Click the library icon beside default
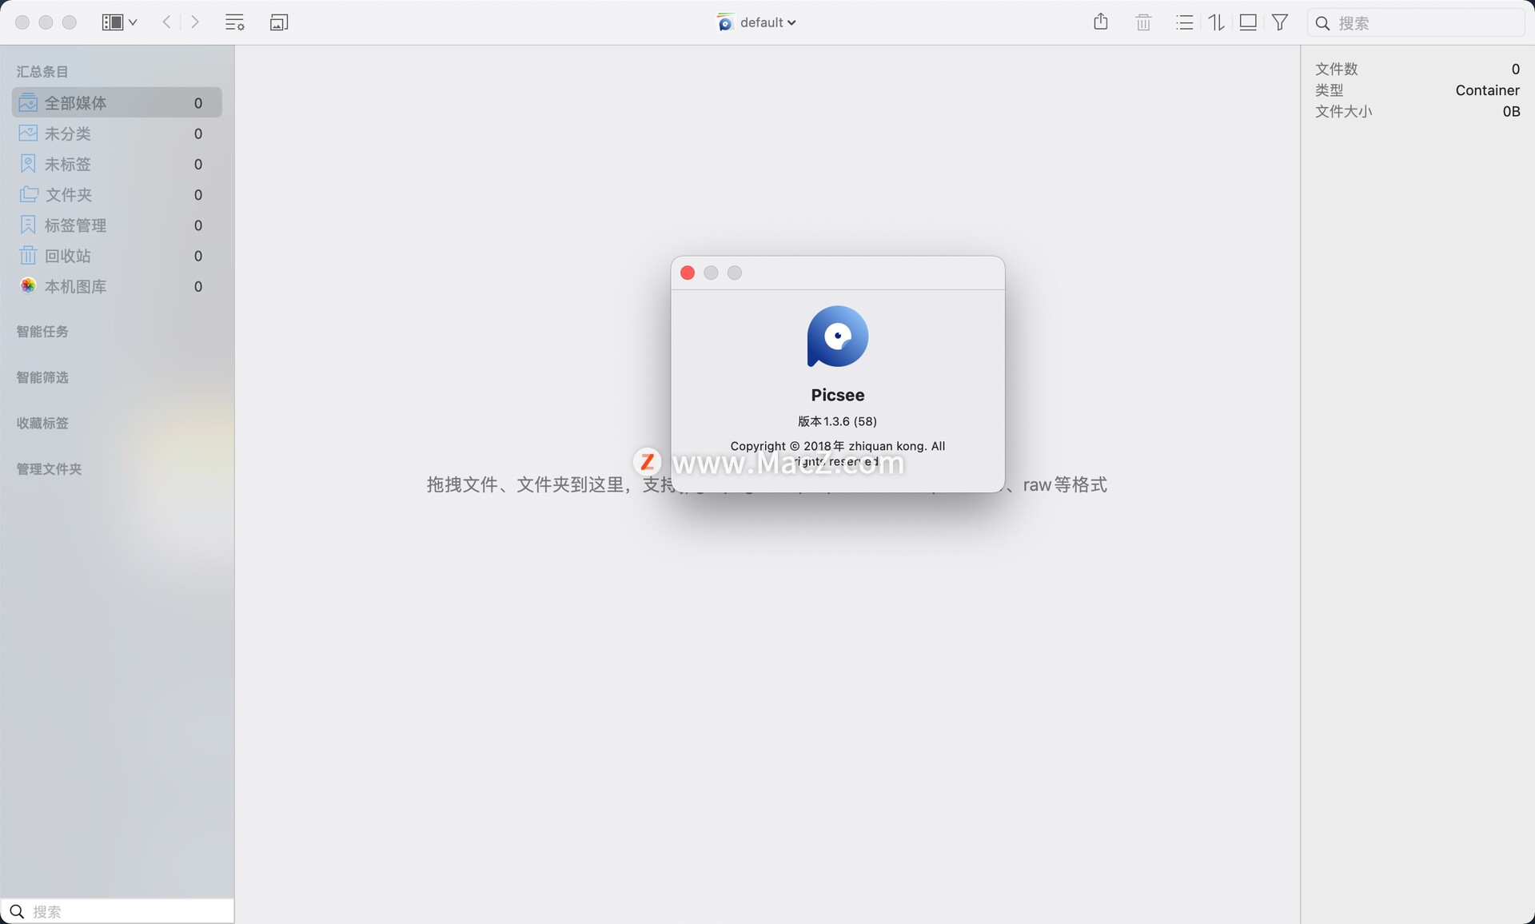The height and width of the screenshot is (924, 1535). coord(724,22)
